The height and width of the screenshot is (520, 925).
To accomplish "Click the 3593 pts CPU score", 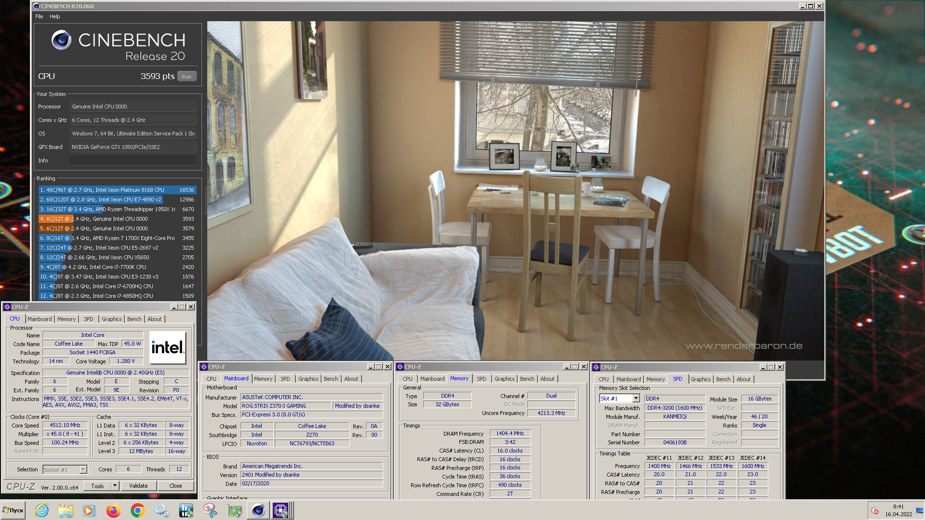I will tap(158, 76).
